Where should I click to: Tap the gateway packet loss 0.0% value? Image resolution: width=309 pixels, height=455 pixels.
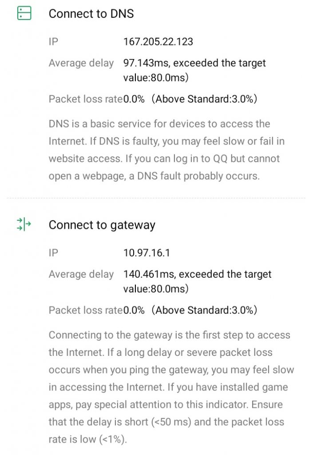(134, 310)
